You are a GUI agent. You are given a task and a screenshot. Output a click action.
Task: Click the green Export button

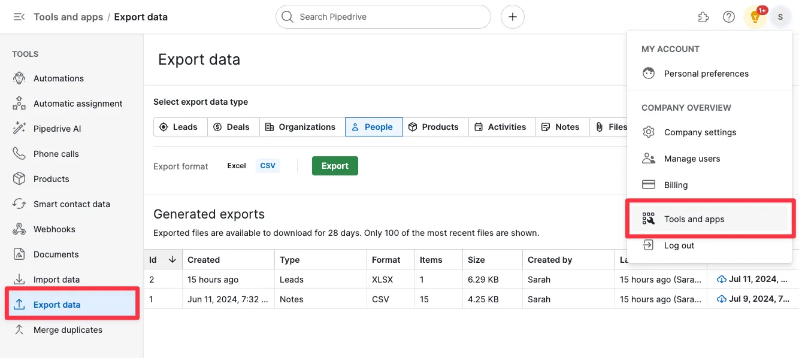coord(335,166)
